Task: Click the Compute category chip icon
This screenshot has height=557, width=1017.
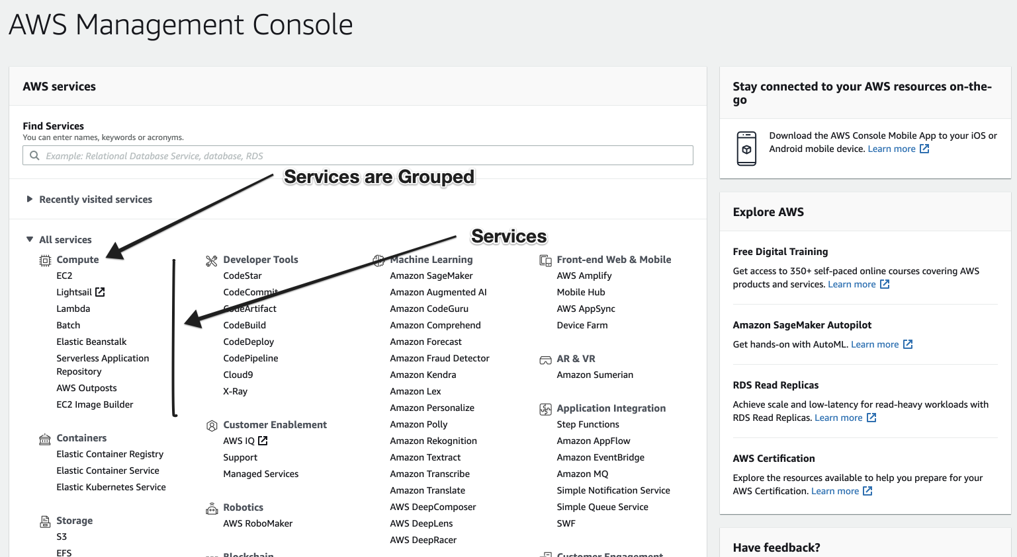Action: 45,260
